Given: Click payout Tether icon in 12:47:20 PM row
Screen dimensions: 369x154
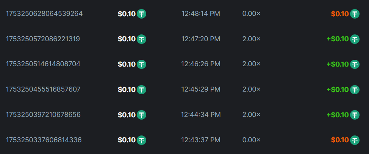Looking at the screenshot, I should pyautogui.click(x=355, y=39).
